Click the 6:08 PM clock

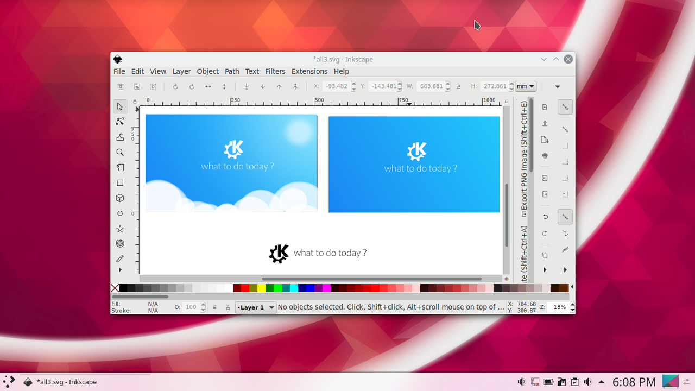click(634, 382)
